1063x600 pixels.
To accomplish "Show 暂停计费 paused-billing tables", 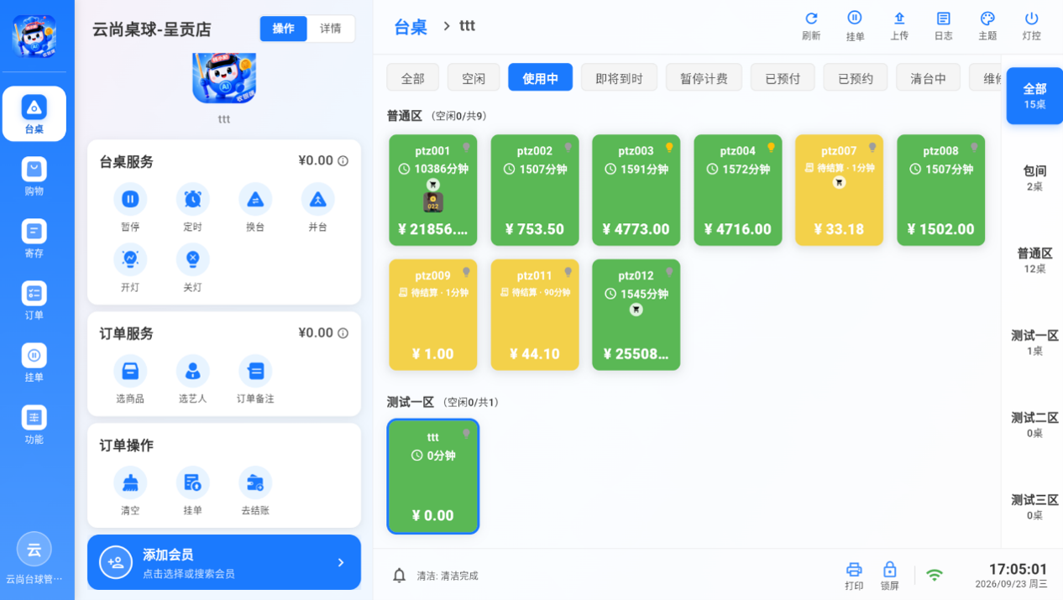I will pos(704,78).
